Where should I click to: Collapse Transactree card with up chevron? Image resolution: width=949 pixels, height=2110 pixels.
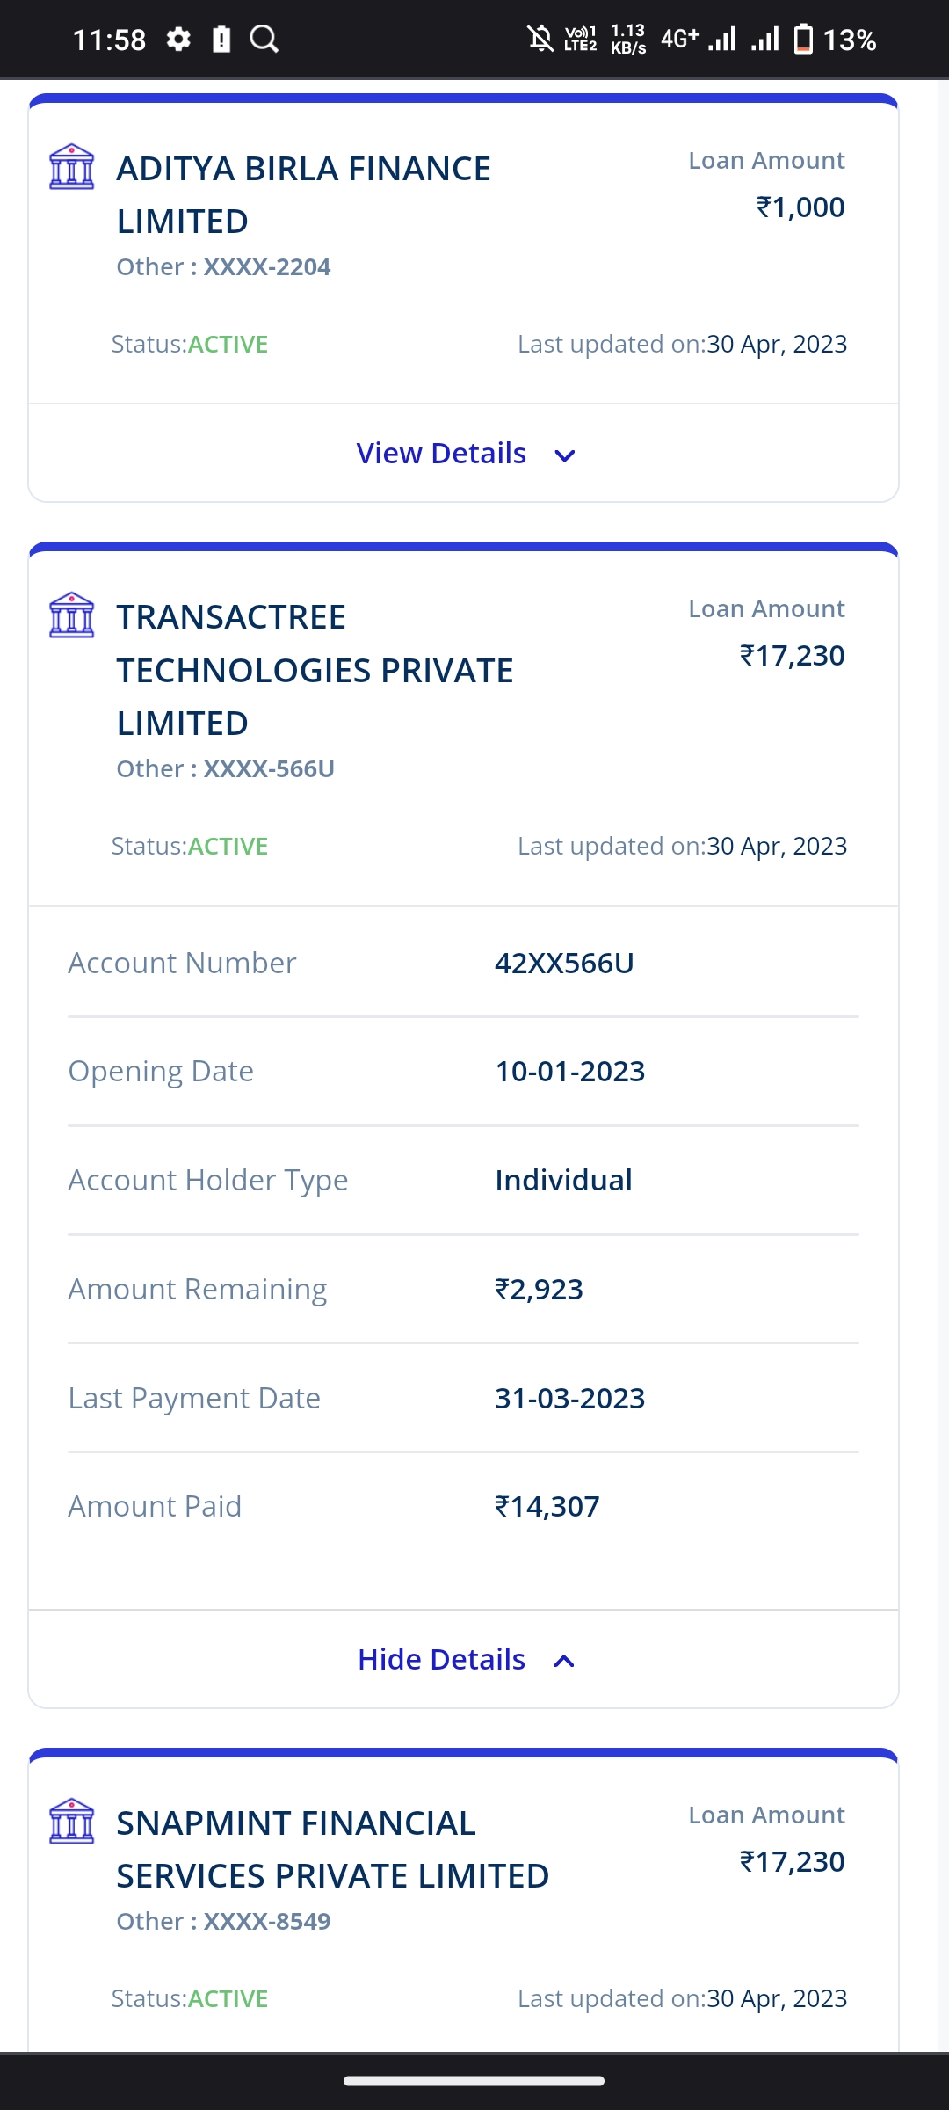coord(564,1661)
